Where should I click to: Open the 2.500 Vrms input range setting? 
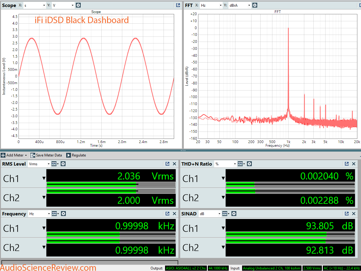(312, 268)
